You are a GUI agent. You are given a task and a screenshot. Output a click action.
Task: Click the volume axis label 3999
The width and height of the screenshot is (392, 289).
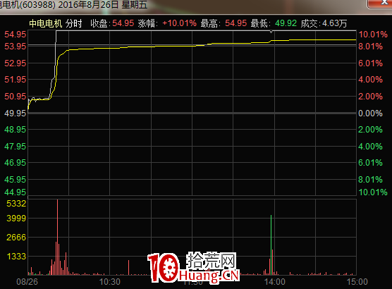pos(16,219)
